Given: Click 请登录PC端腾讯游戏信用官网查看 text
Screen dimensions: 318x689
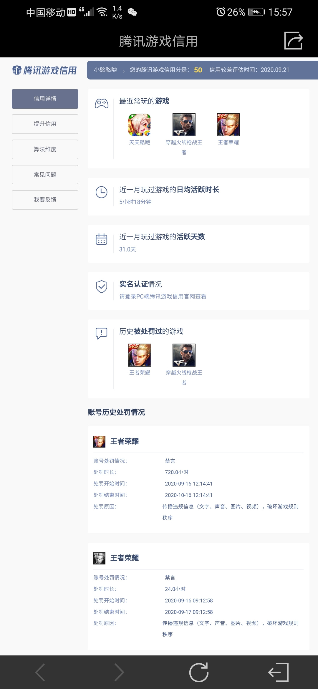Looking at the screenshot, I should [x=163, y=297].
